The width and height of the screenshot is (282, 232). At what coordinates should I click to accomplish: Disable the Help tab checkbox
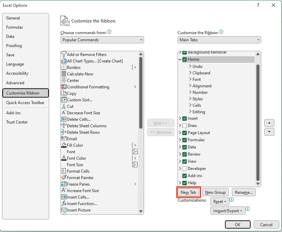click(185, 183)
